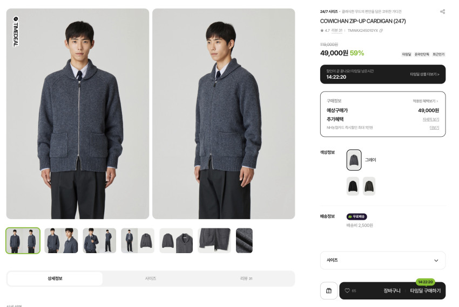This screenshot has width=459, height=307.
Task: Choose the dark olive cardigan color option
Action: (x=369, y=186)
